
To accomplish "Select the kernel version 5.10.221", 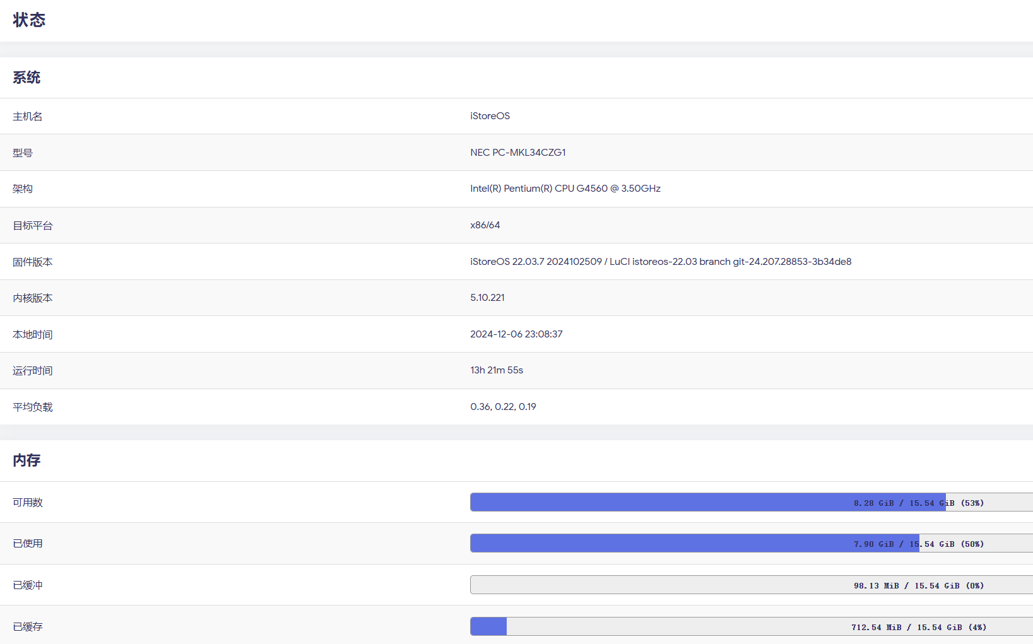I will point(487,298).
